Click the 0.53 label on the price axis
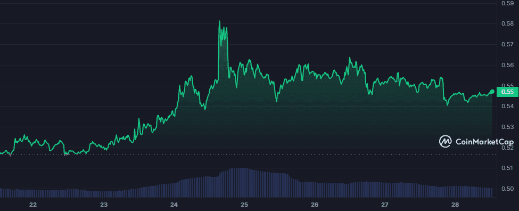Image resolution: width=519 pixels, height=211 pixels. [507, 127]
